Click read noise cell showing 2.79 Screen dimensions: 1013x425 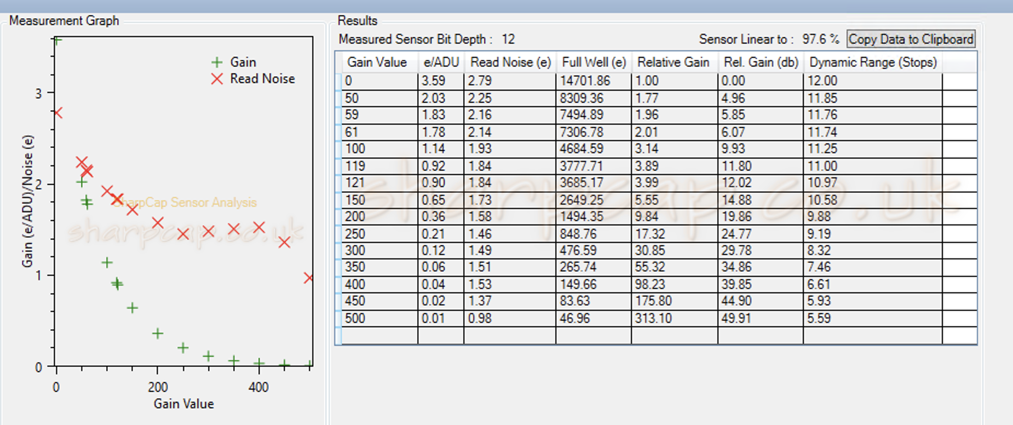510,81
